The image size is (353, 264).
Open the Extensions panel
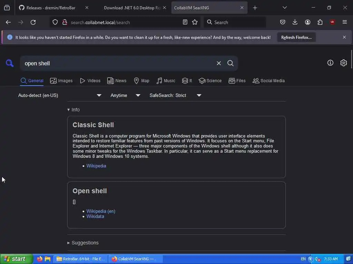pyautogui.click(x=320, y=22)
